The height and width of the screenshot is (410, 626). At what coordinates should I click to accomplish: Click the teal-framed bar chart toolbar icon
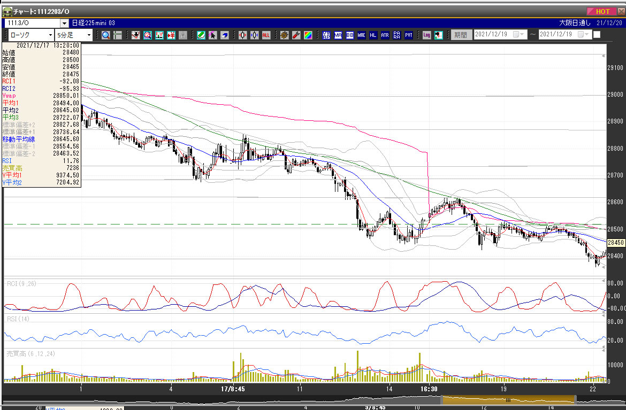pyautogui.click(x=159, y=35)
